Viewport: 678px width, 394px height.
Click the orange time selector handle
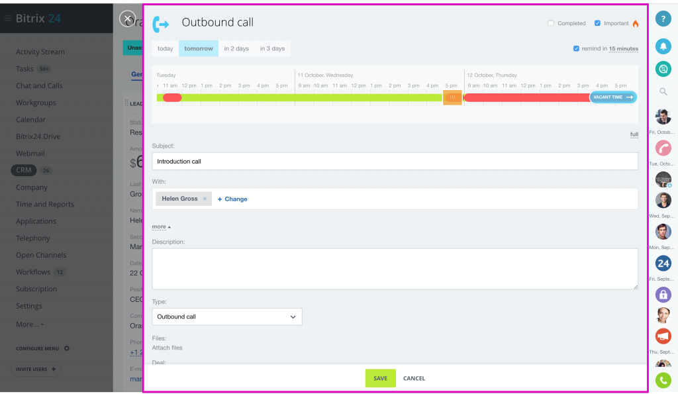(x=452, y=97)
